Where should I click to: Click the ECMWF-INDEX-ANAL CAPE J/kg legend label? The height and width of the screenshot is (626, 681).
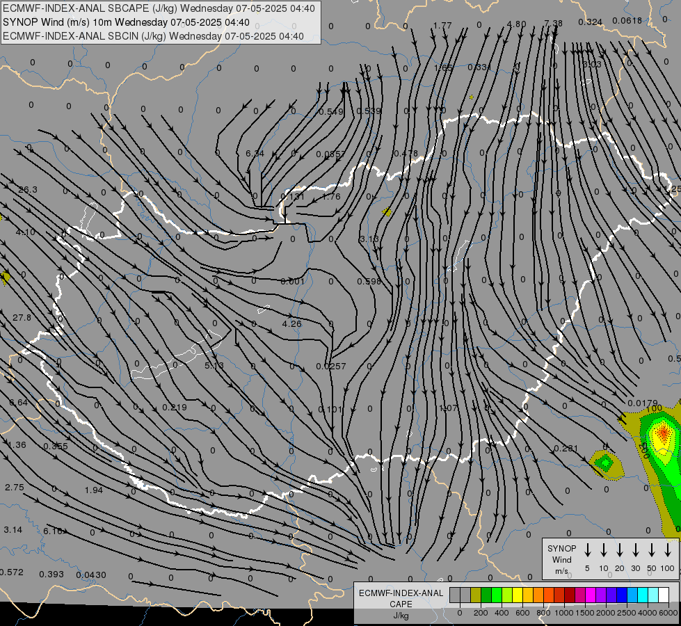[x=401, y=604]
